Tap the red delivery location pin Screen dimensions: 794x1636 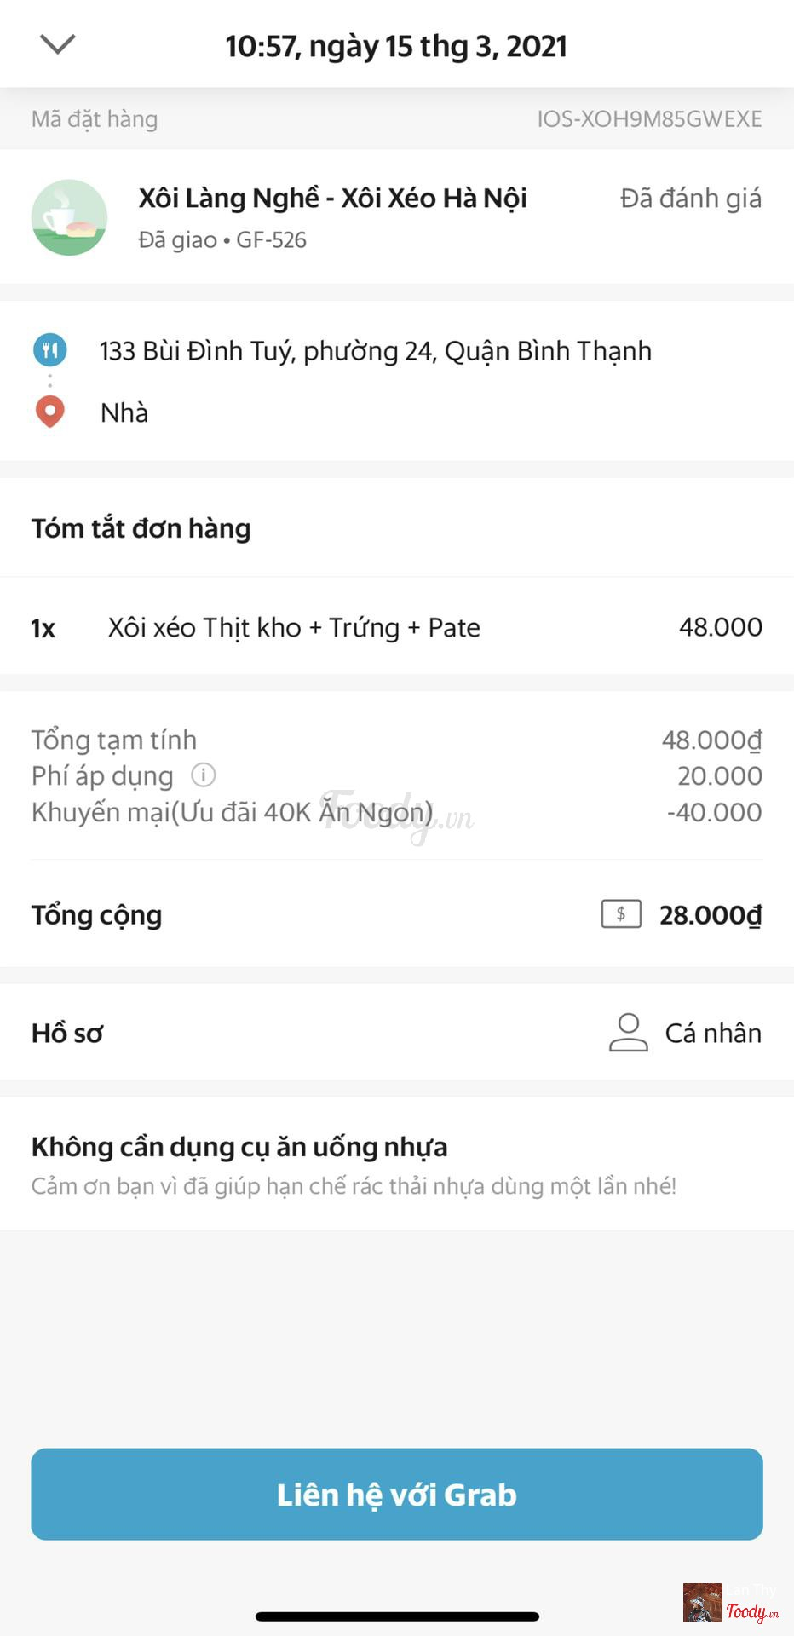tap(50, 412)
